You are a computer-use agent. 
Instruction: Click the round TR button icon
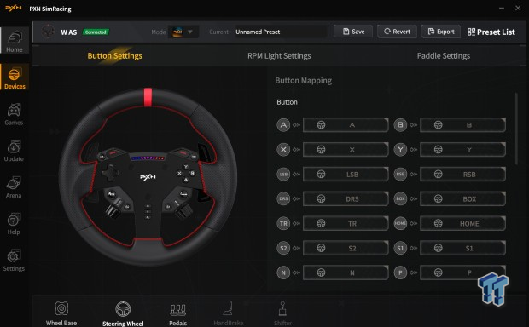point(283,223)
